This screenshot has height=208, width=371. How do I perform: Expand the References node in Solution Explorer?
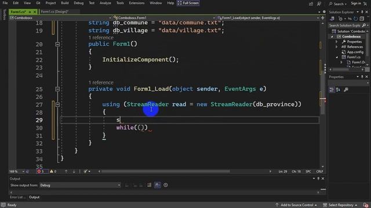[x=336, y=47]
